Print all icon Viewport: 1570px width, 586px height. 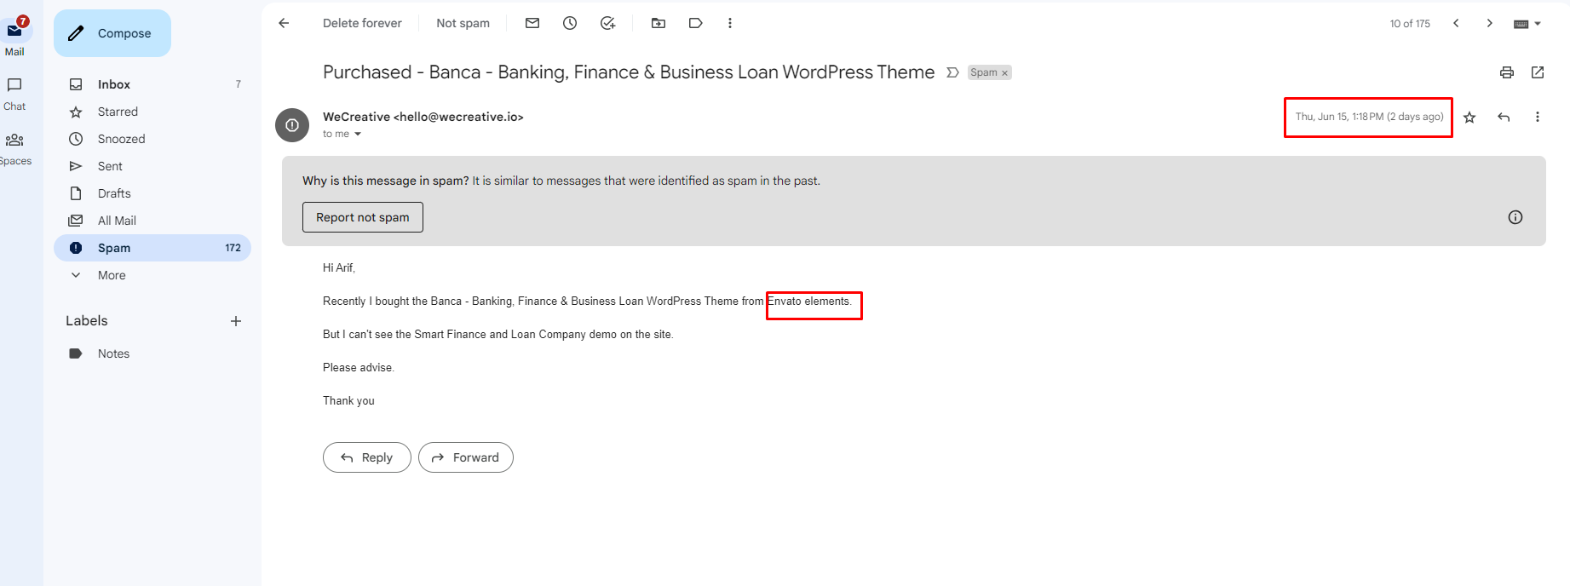[1507, 72]
